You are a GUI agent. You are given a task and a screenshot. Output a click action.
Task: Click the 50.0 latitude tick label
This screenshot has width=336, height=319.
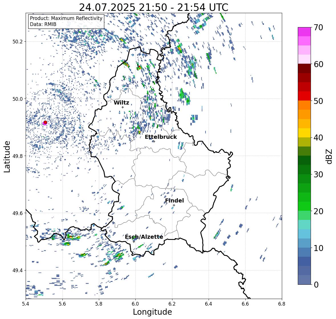pyautogui.click(x=18, y=99)
